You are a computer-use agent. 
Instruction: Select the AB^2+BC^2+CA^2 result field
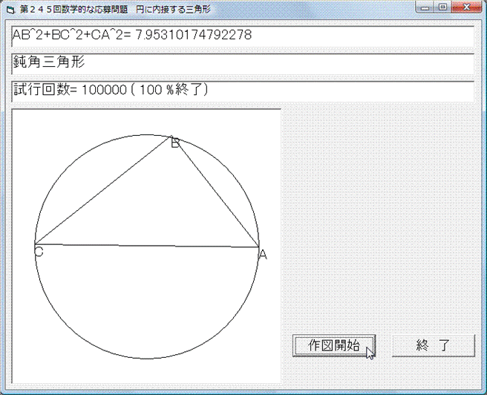(x=242, y=36)
